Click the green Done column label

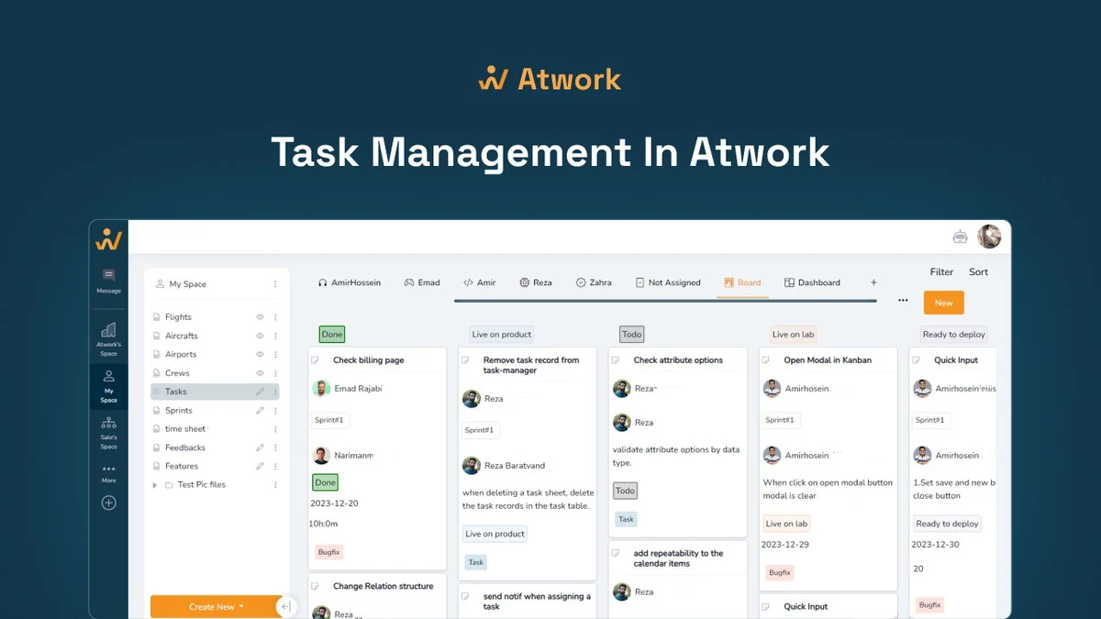[332, 335]
